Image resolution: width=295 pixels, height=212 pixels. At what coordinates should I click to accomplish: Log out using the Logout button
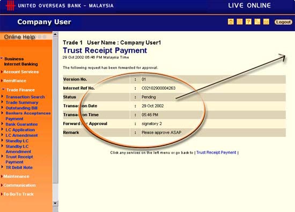click(283, 22)
